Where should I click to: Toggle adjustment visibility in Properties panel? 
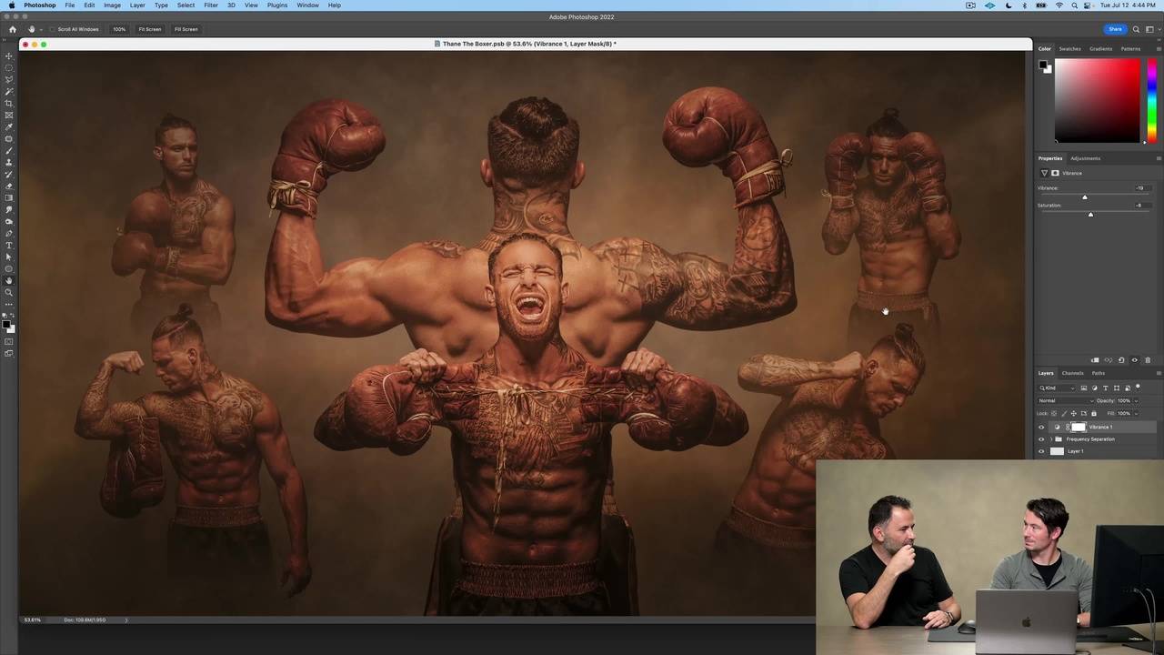click(1134, 360)
